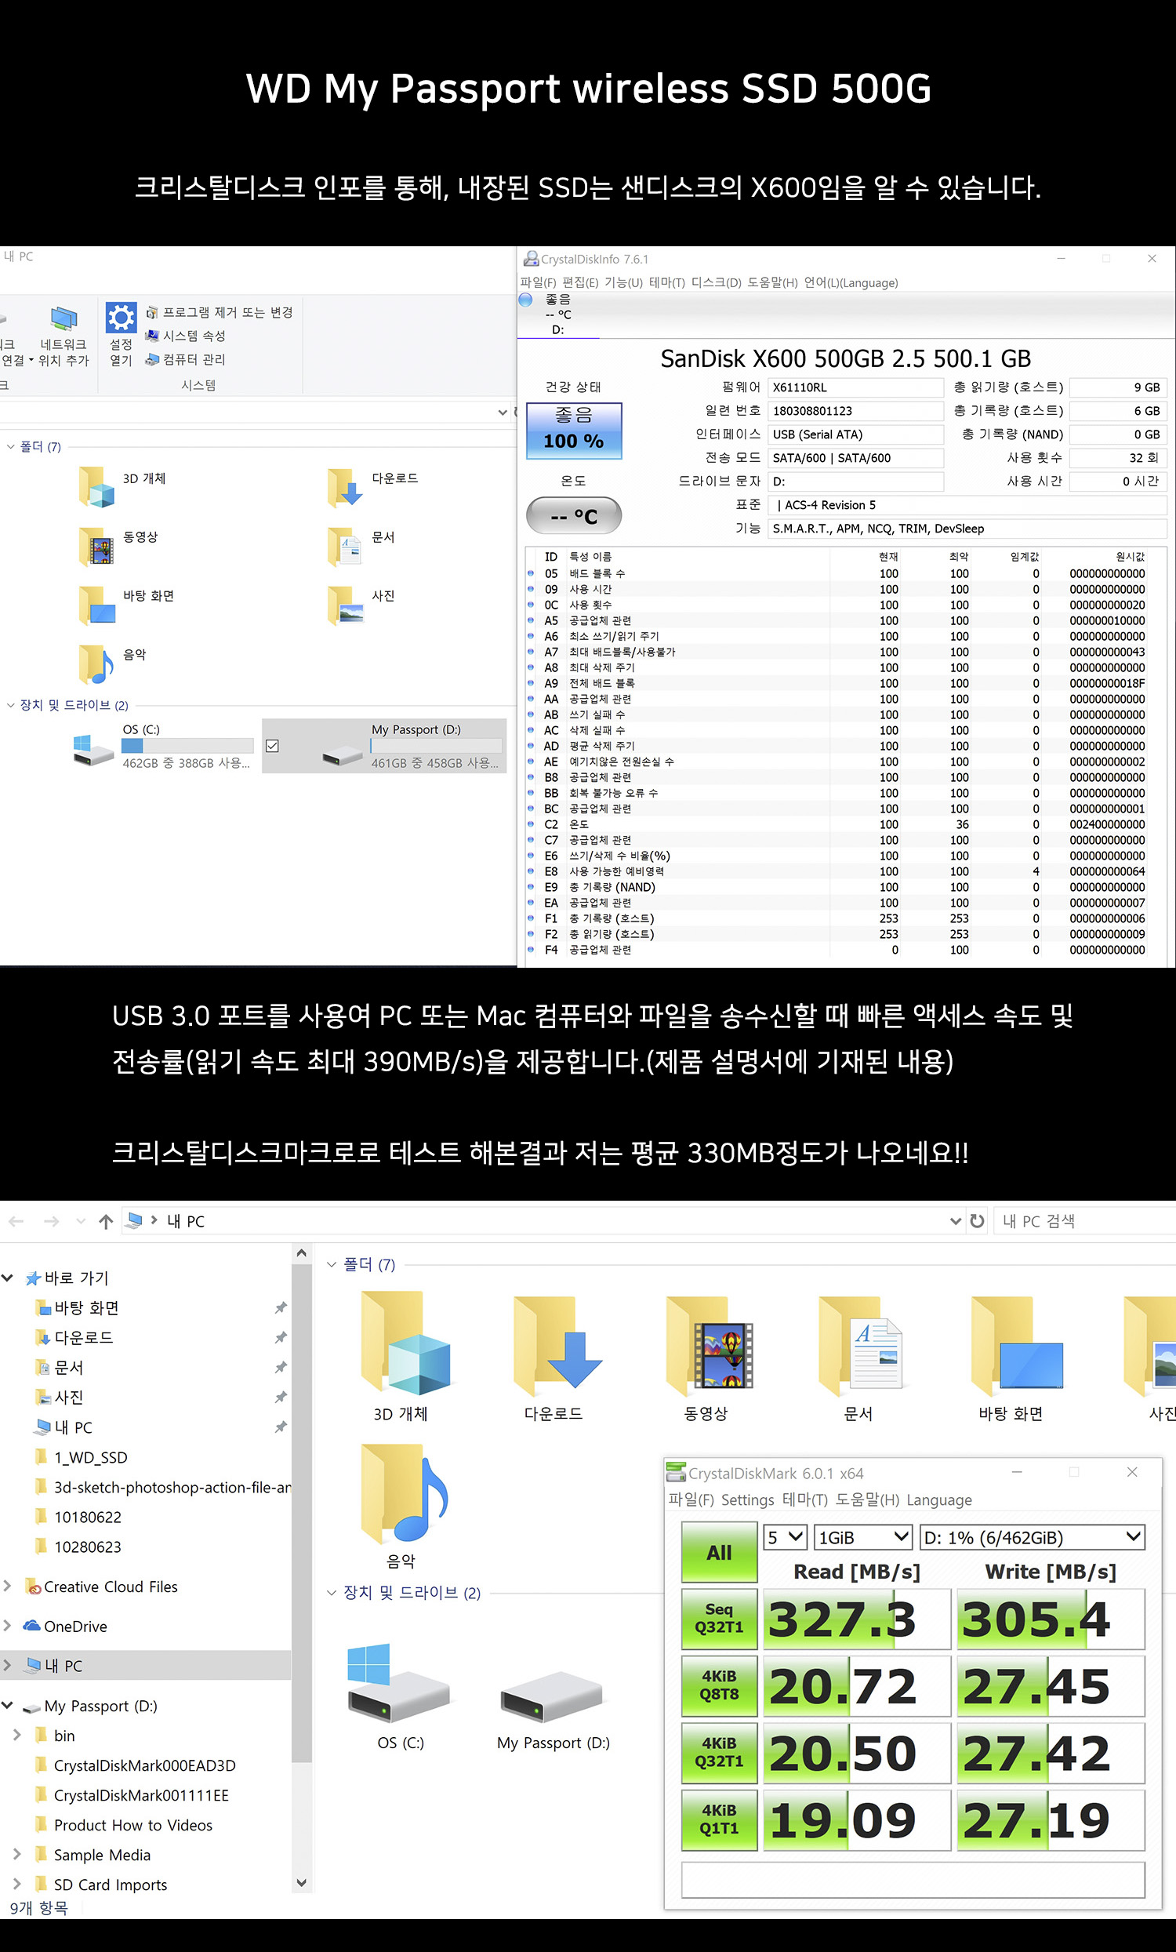The height and width of the screenshot is (1952, 1176).
Task: Click 시스템 속성 ribbon item
Action: [x=185, y=336]
